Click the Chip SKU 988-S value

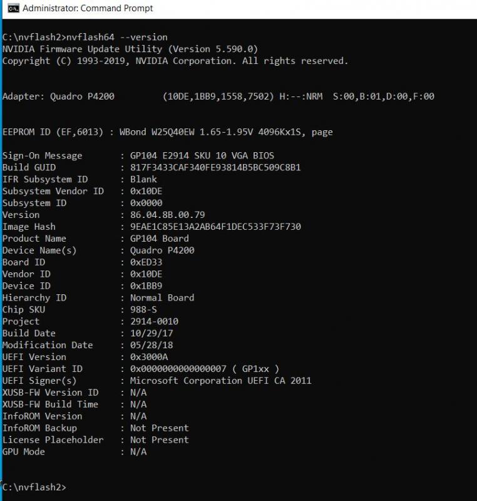pyautogui.click(x=143, y=309)
